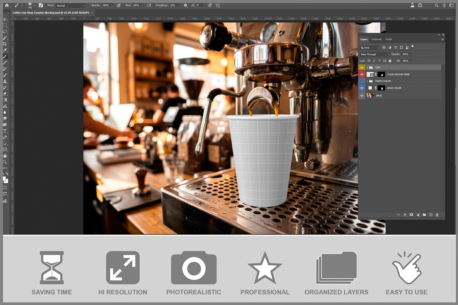Filter layers by pixel layers icon
The height and width of the screenshot is (305, 458).
(384, 47)
